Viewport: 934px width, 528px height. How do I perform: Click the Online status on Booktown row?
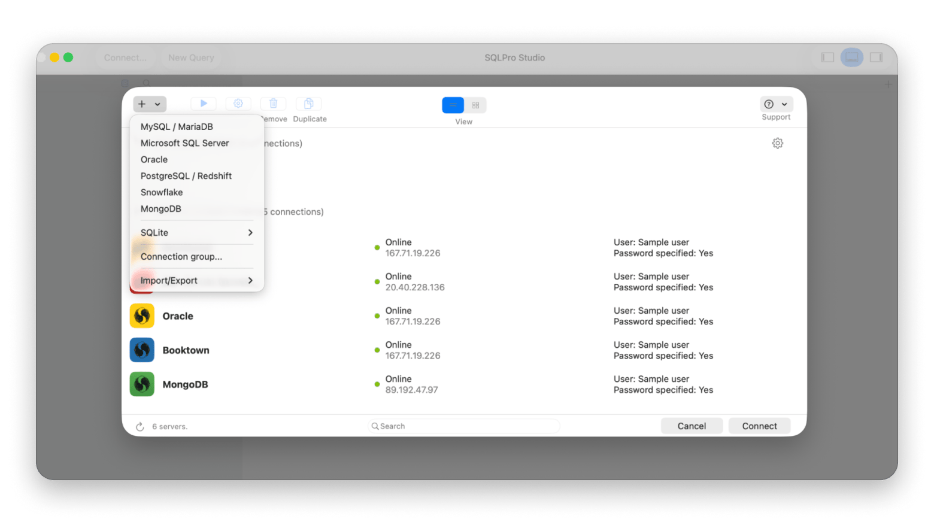pyautogui.click(x=398, y=345)
